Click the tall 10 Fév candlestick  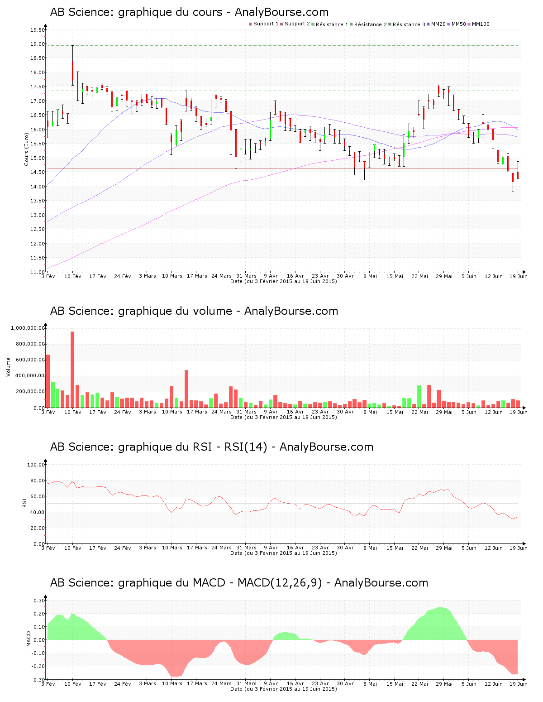pyautogui.click(x=72, y=65)
